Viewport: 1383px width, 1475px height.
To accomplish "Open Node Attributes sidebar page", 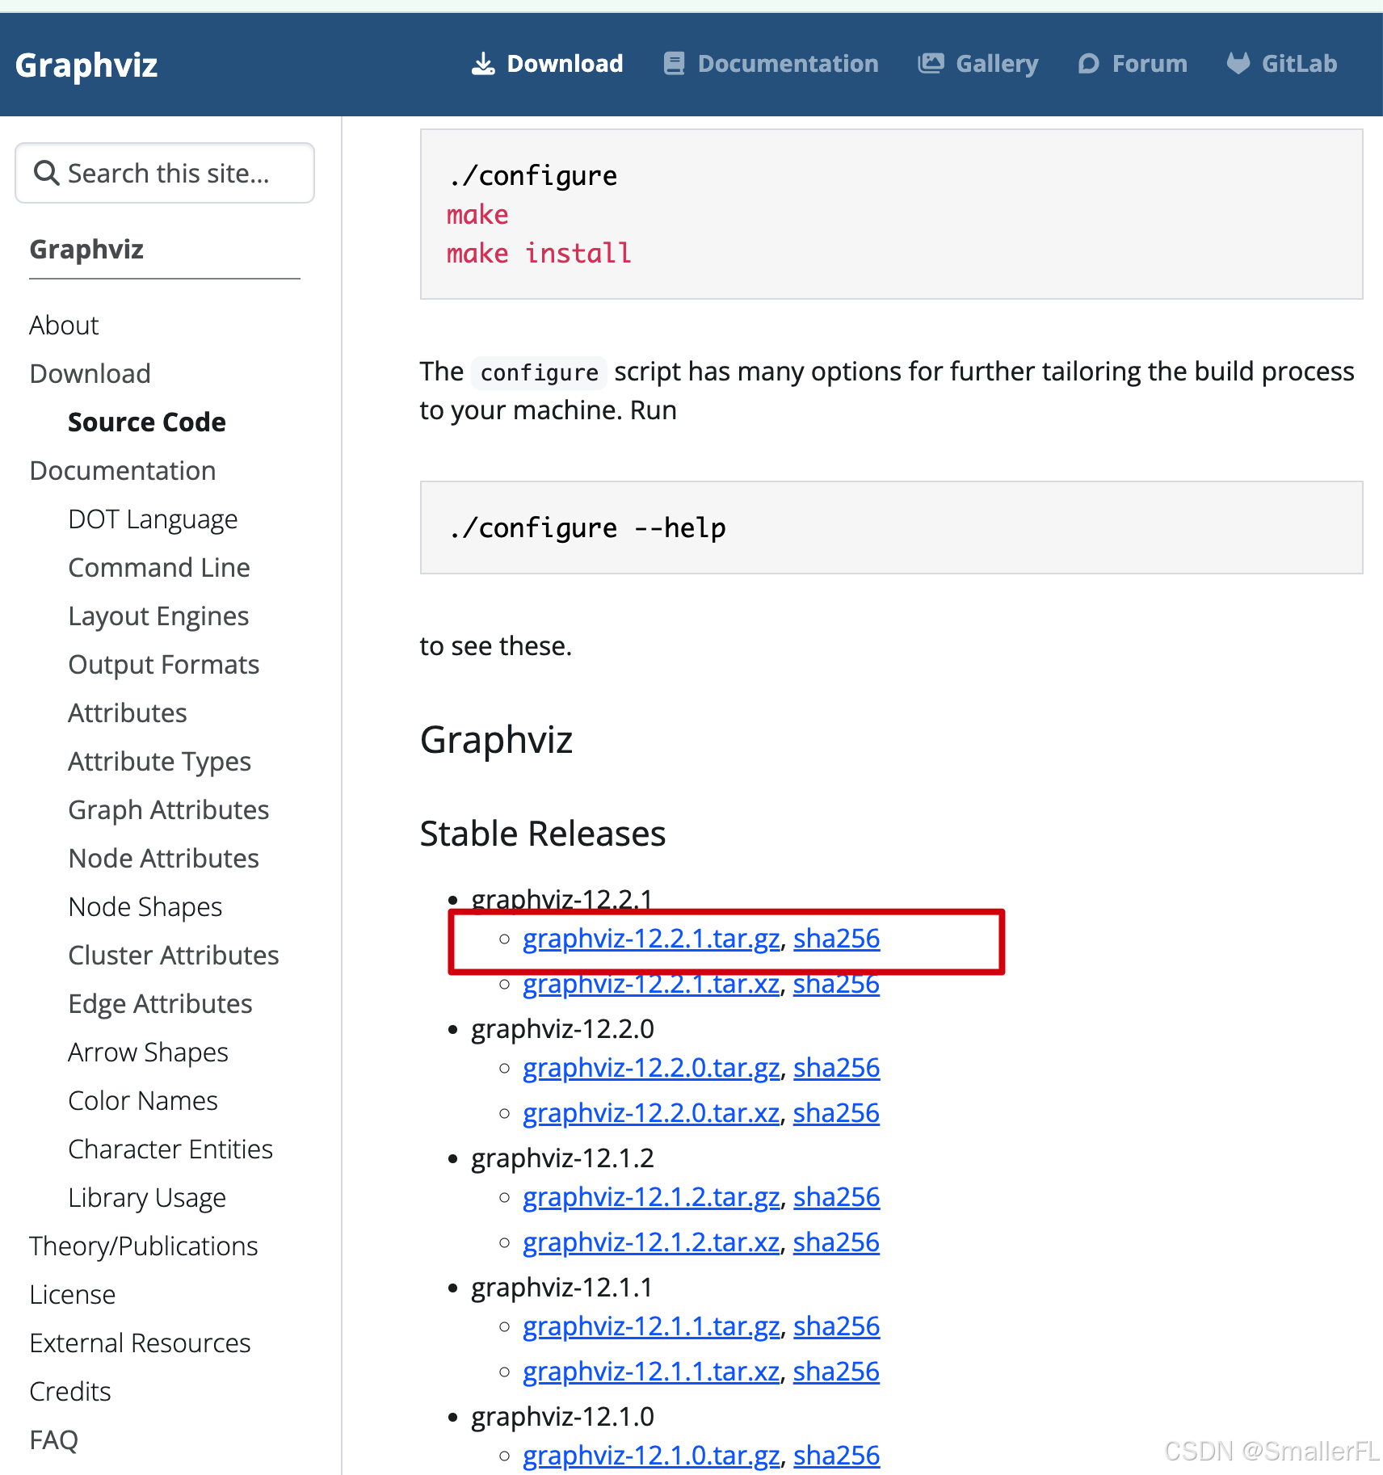I will click(x=164, y=859).
